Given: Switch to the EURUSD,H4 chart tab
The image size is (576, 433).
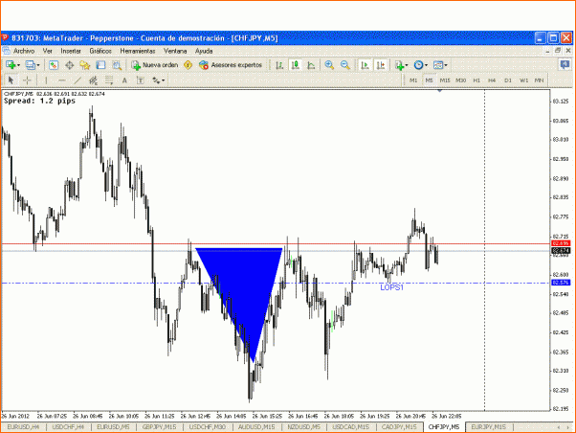Looking at the screenshot, I should 24,427.
